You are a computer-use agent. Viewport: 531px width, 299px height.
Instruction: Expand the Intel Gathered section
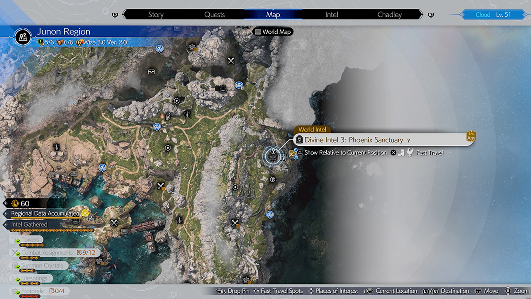pos(29,225)
